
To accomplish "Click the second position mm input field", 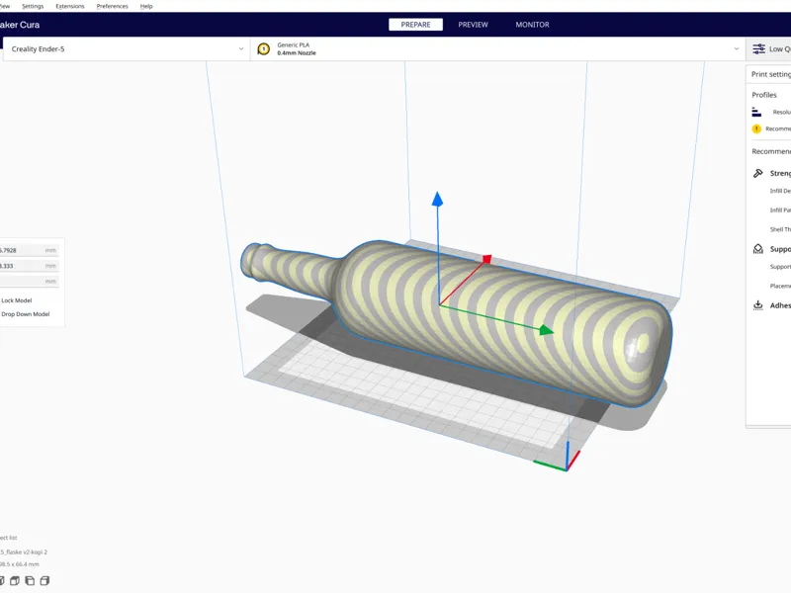I will [x=29, y=266].
